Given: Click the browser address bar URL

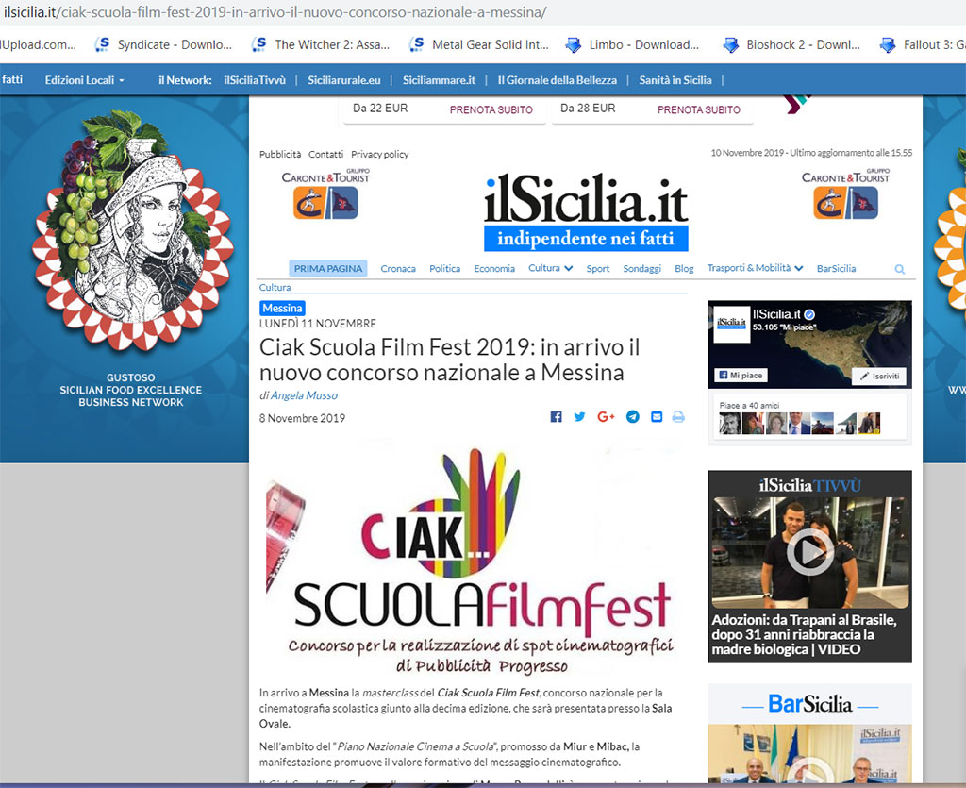Looking at the screenshot, I should click(275, 12).
